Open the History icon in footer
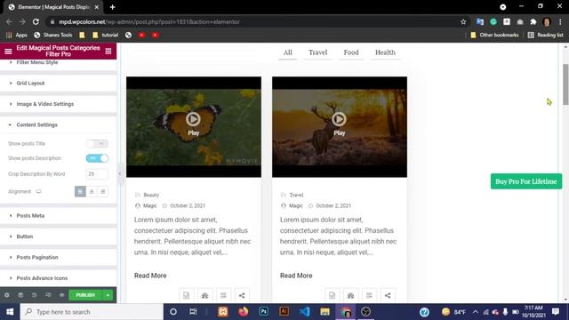569x320 pixels. (x=34, y=295)
